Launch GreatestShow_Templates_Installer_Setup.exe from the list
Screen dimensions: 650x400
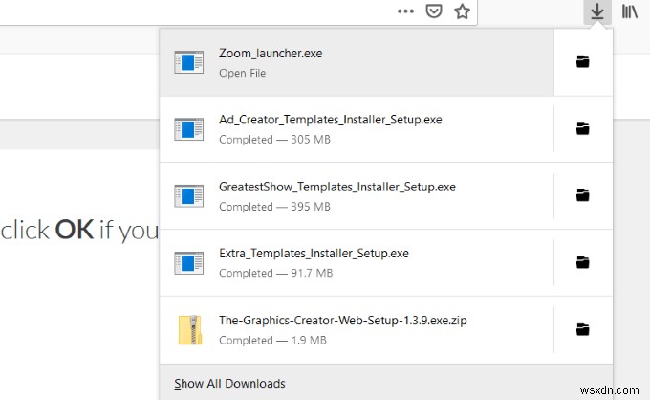[x=357, y=195]
